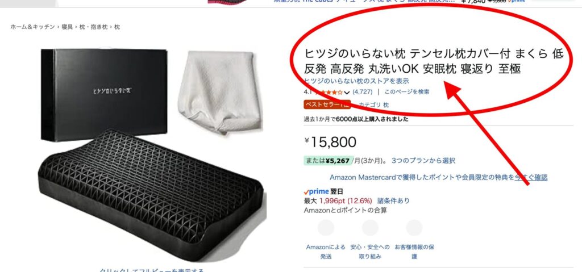Open the ヒツジのいらない枕のストアを表示 link
Viewport: 582px width, 272px height.
coord(356,81)
